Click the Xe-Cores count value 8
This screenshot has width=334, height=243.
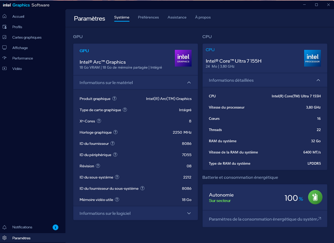[x=190, y=121]
